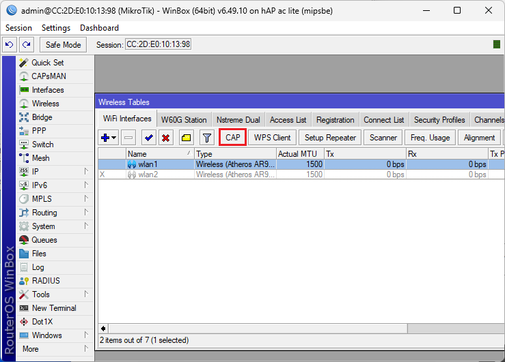The image size is (505, 362).
Task: Click the Redo arrow in toolbar
Action: click(27, 44)
